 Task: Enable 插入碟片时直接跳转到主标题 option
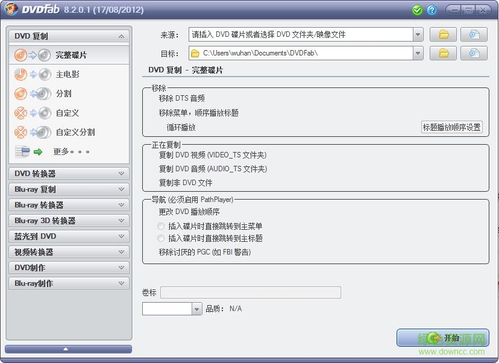pos(161,238)
